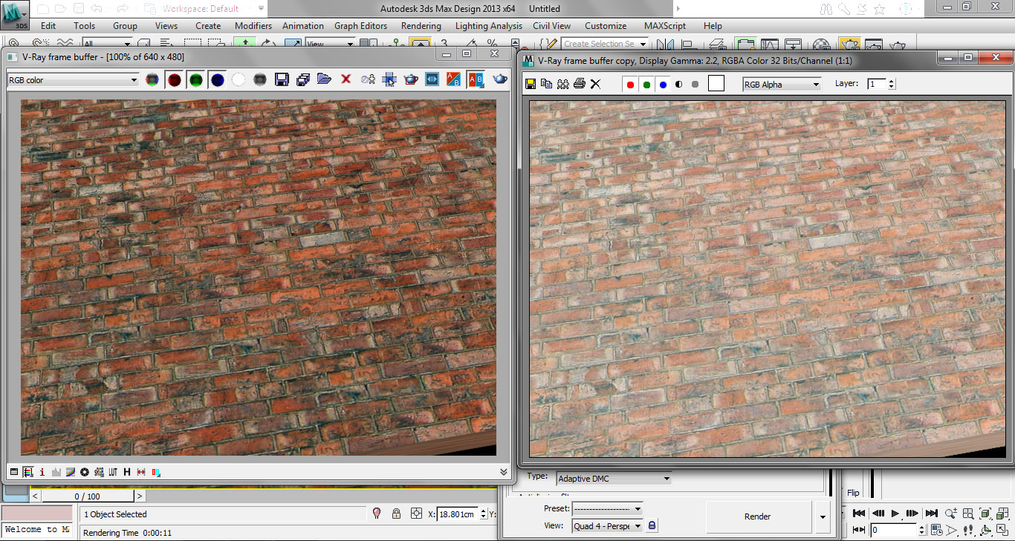Image resolution: width=1015 pixels, height=541 pixels.
Task: Click the Render button
Action: [x=758, y=517]
